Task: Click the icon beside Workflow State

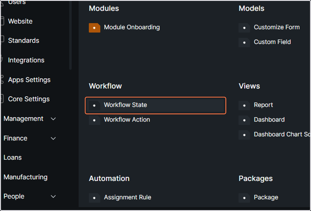Action: click(x=94, y=105)
